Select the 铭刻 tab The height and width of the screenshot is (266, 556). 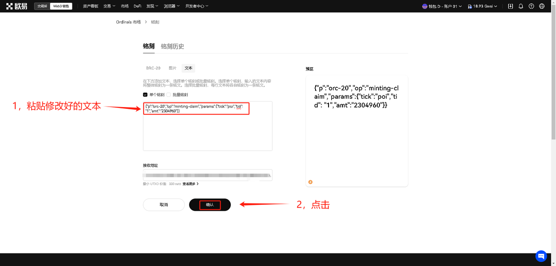149,46
